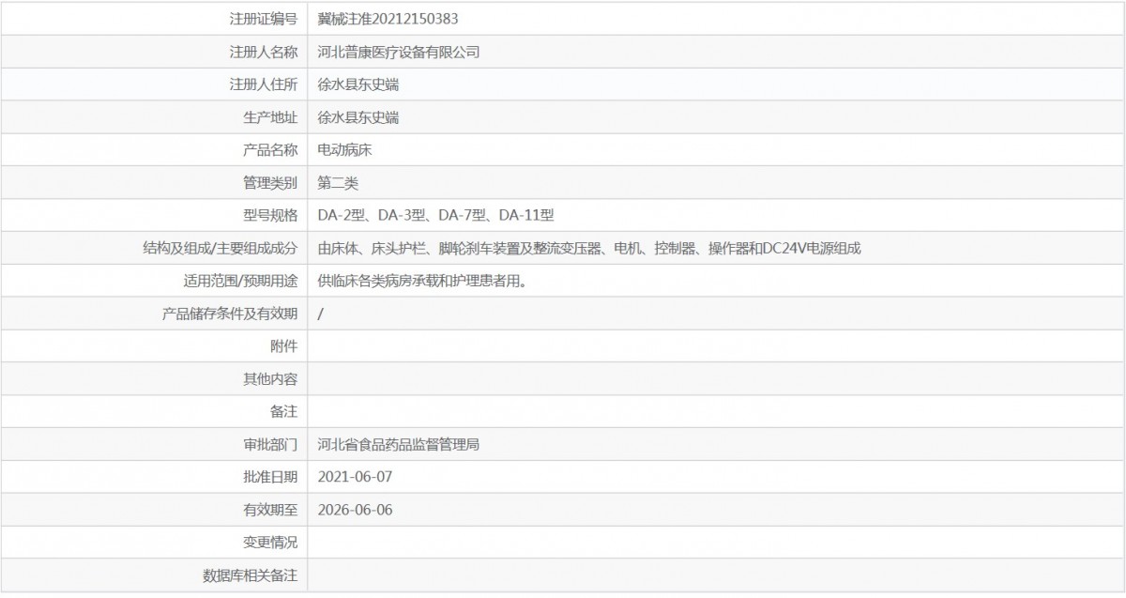Select 徐水县东史端 in 注册人住所 row

358,84
